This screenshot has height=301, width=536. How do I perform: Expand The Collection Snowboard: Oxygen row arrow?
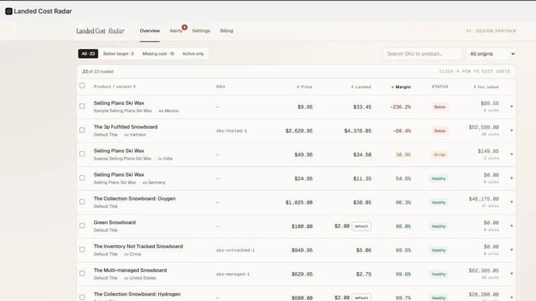tap(511, 203)
